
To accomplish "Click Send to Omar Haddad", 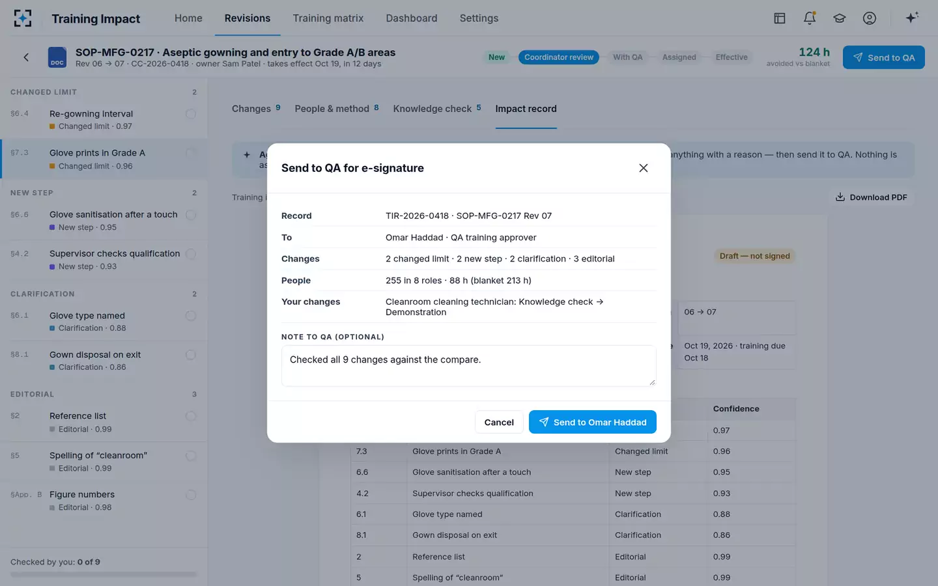I will pos(593,422).
